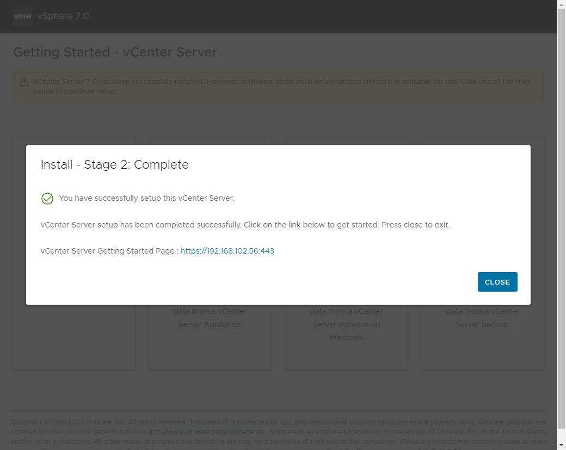Viewport: 566px width, 450px height.
Task: Open the https://192.168.102.56:443 getting started link
Action: coord(227,251)
